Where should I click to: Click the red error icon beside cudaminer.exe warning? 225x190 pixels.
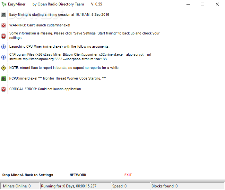[4, 25]
